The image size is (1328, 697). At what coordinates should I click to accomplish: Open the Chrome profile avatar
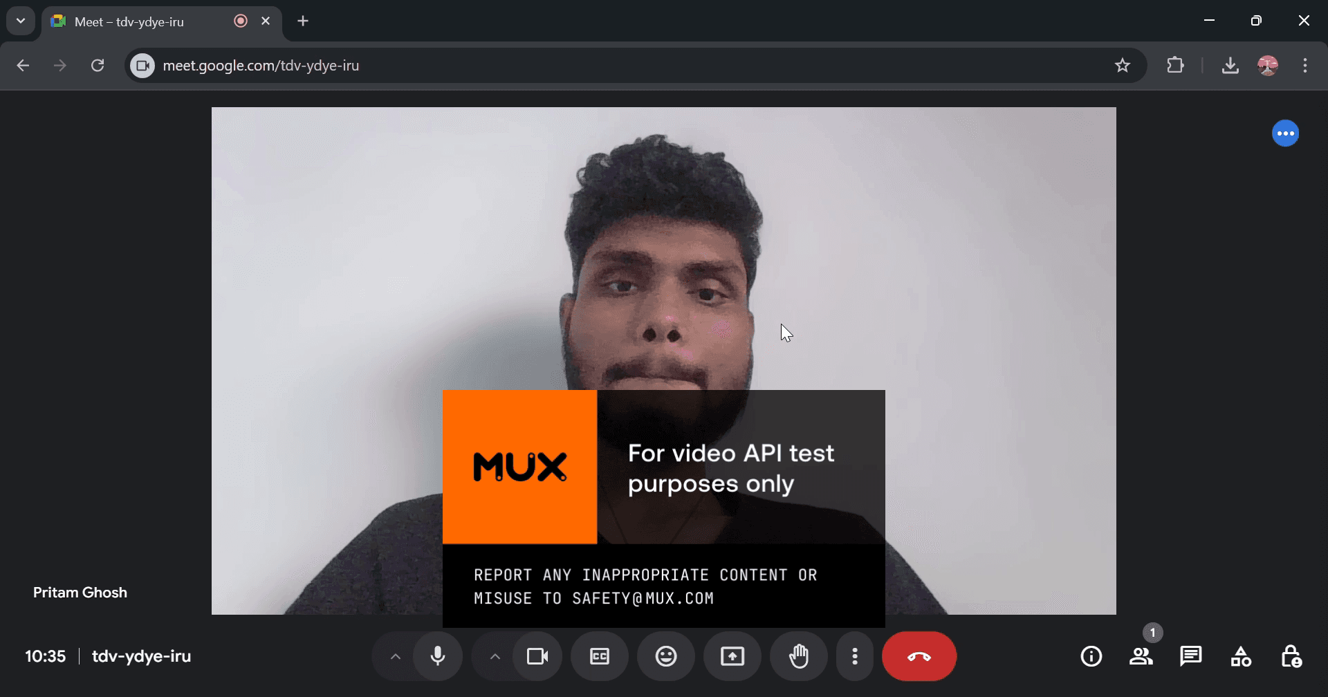click(1268, 66)
